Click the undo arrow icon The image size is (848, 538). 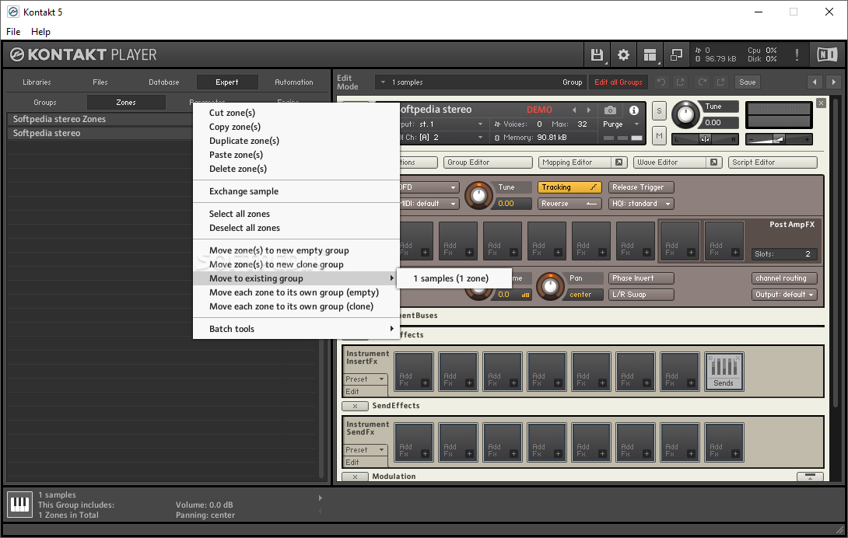click(x=661, y=82)
